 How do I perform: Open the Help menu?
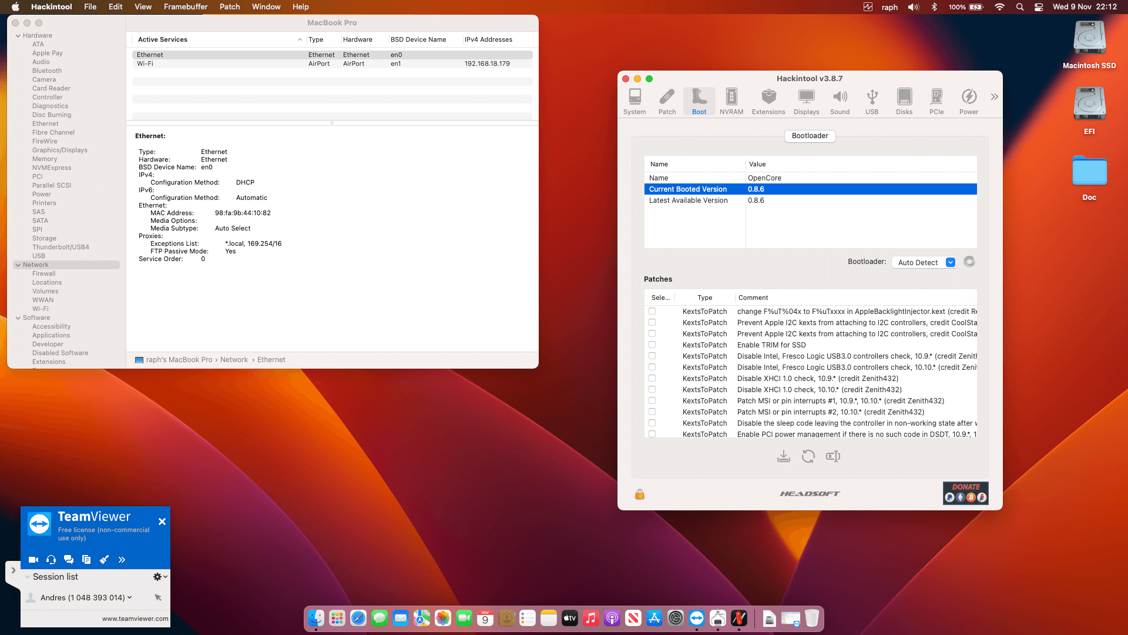[301, 7]
